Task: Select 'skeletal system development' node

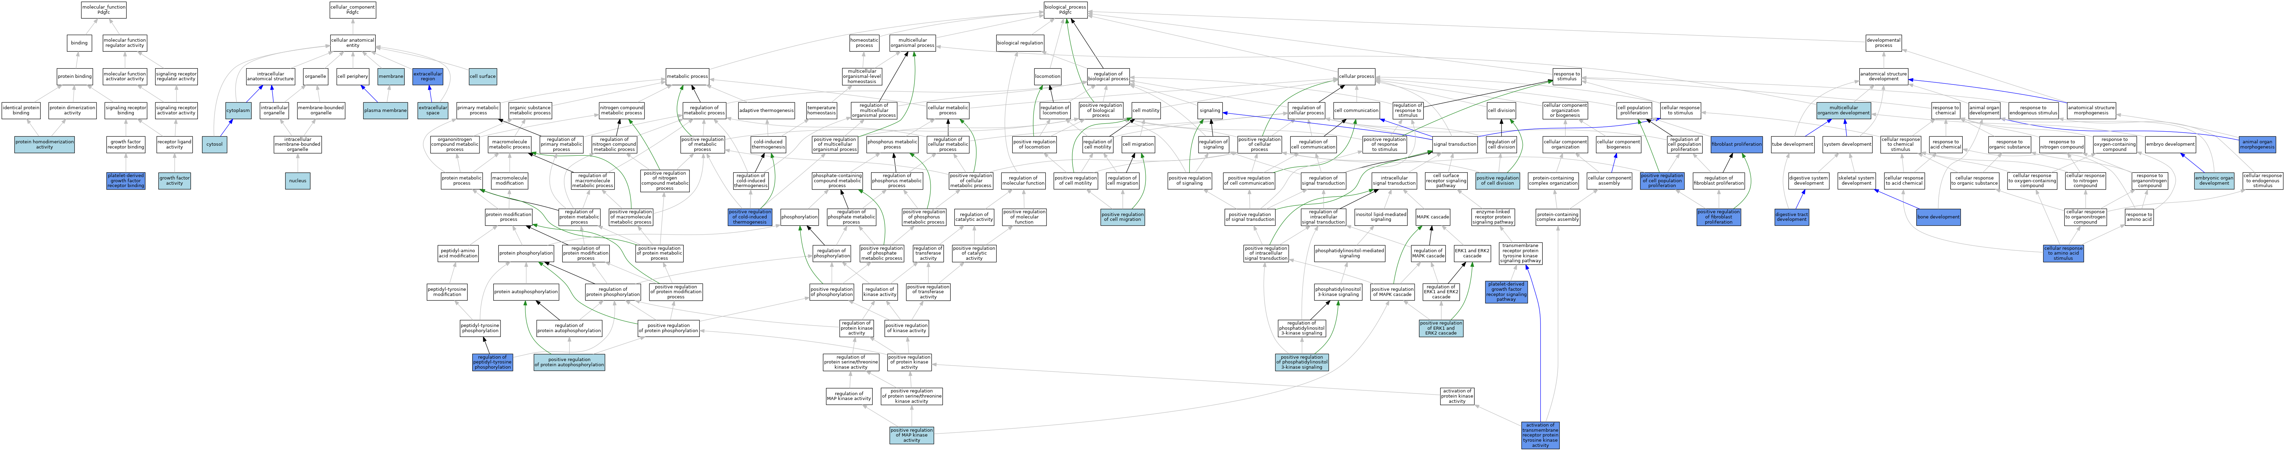Action: [x=1856, y=181]
